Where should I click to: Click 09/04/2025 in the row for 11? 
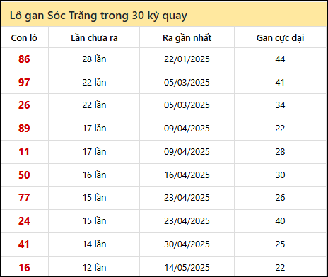187,152
